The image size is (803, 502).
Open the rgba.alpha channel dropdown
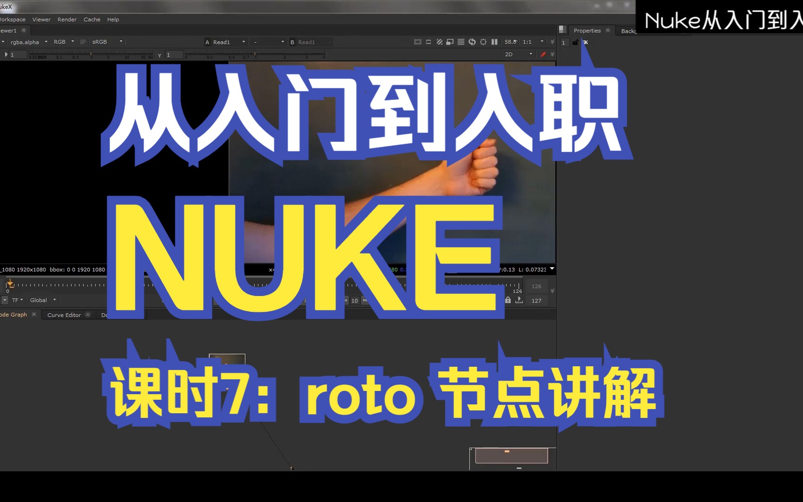[29, 42]
